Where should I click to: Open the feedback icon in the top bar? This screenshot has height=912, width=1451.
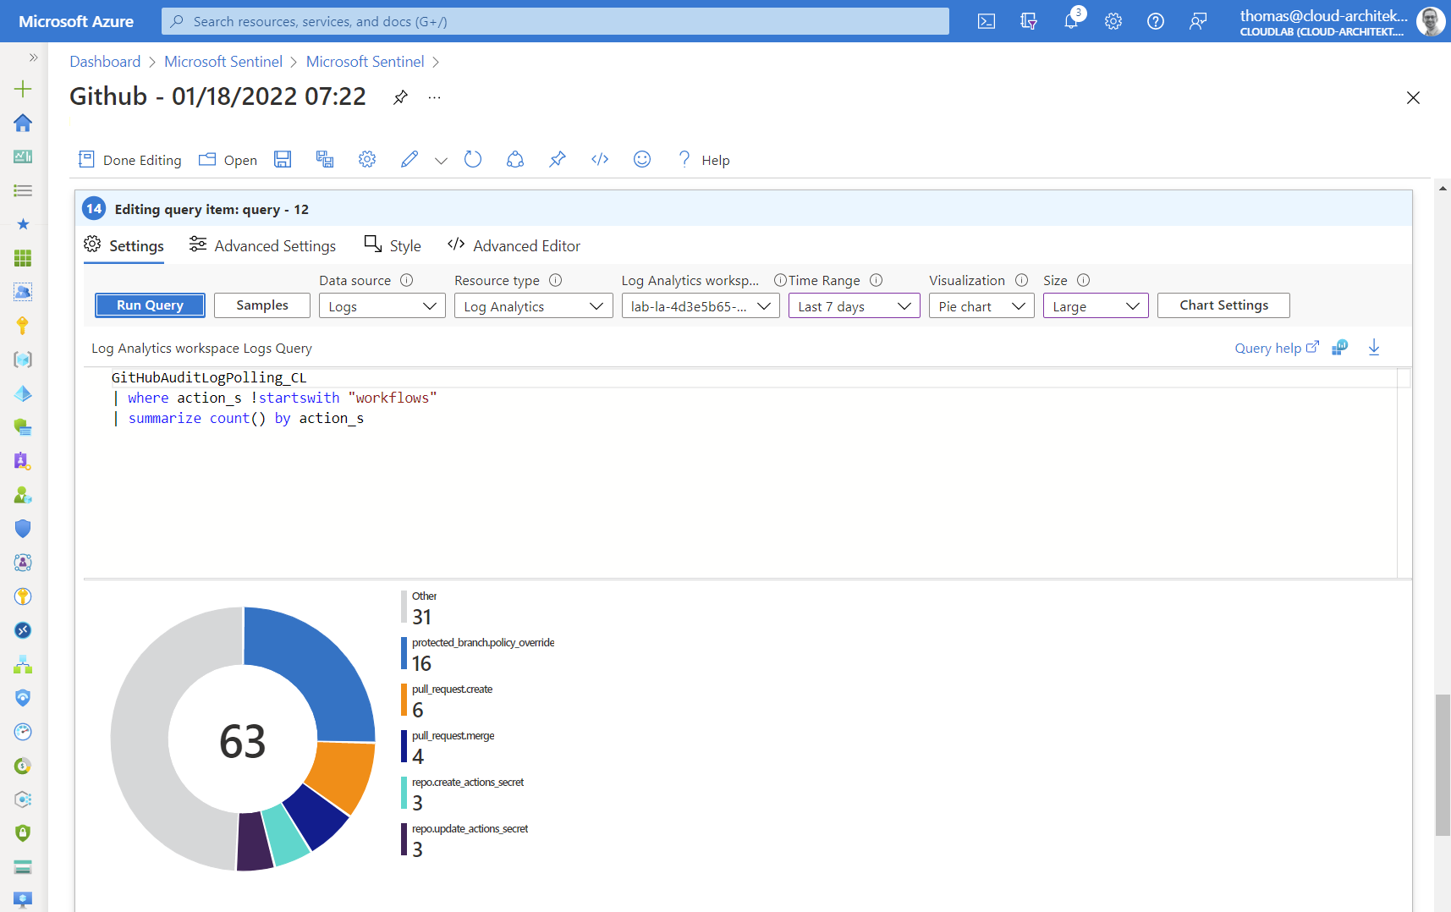[1198, 21]
